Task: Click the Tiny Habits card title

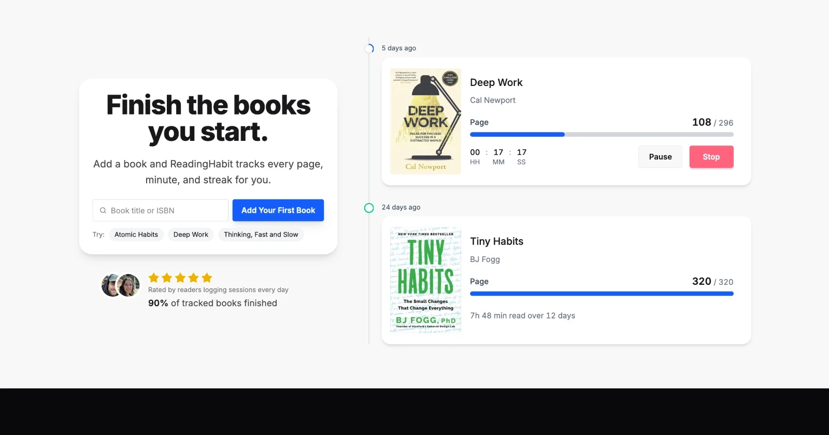Action: (497, 241)
